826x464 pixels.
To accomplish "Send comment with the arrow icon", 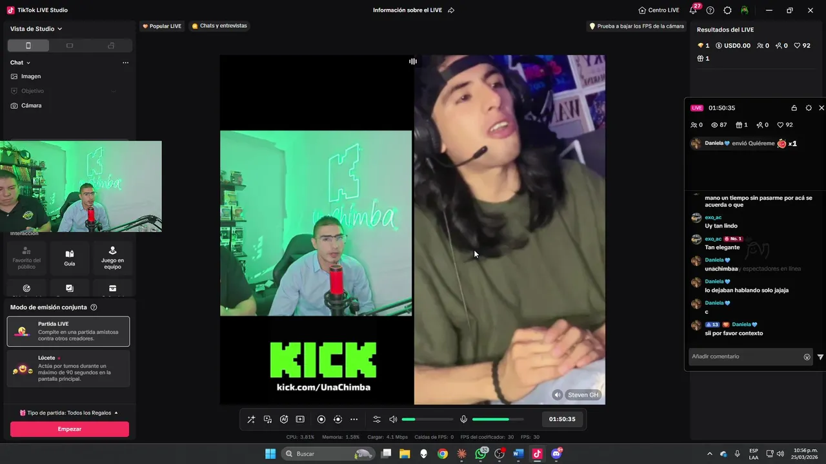I will pyautogui.click(x=820, y=357).
